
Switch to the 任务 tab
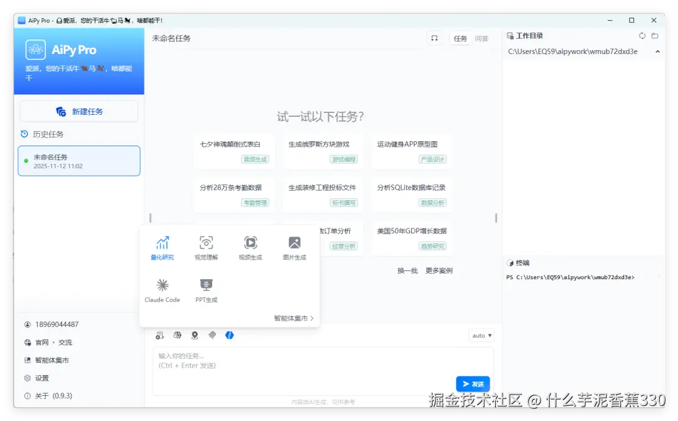[x=460, y=38]
